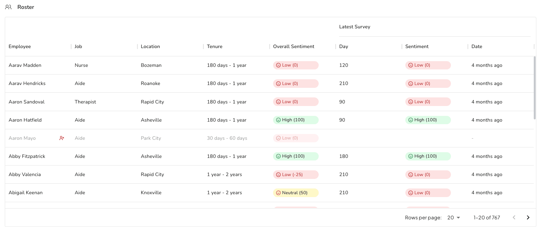The width and height of the screenshot is (543, 227).
Task: Go to the next page arrow
Action: (x=528, y=217)
